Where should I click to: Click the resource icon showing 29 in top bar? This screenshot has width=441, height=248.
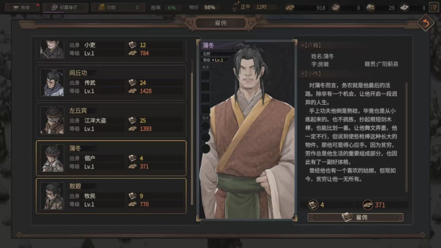coord(370,7)
